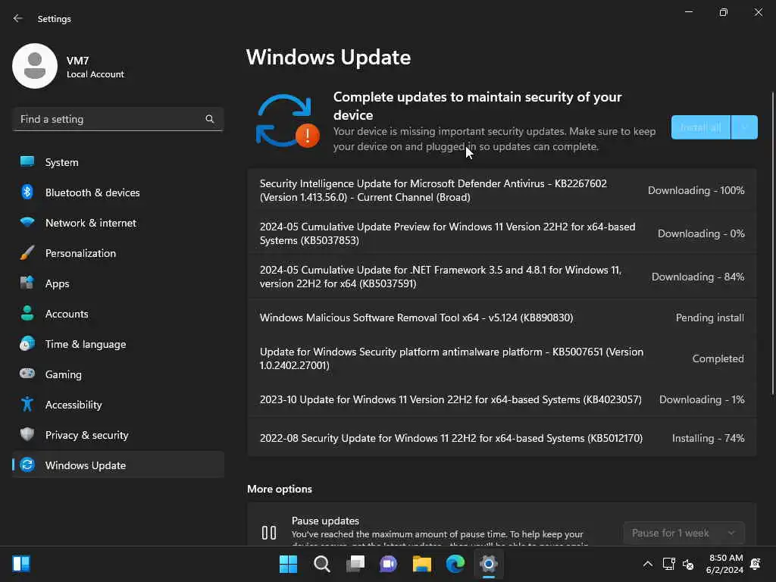Click the 'Pending install' status text
The width and height of the screenshot is (776, 582).
tap(709, 318)
